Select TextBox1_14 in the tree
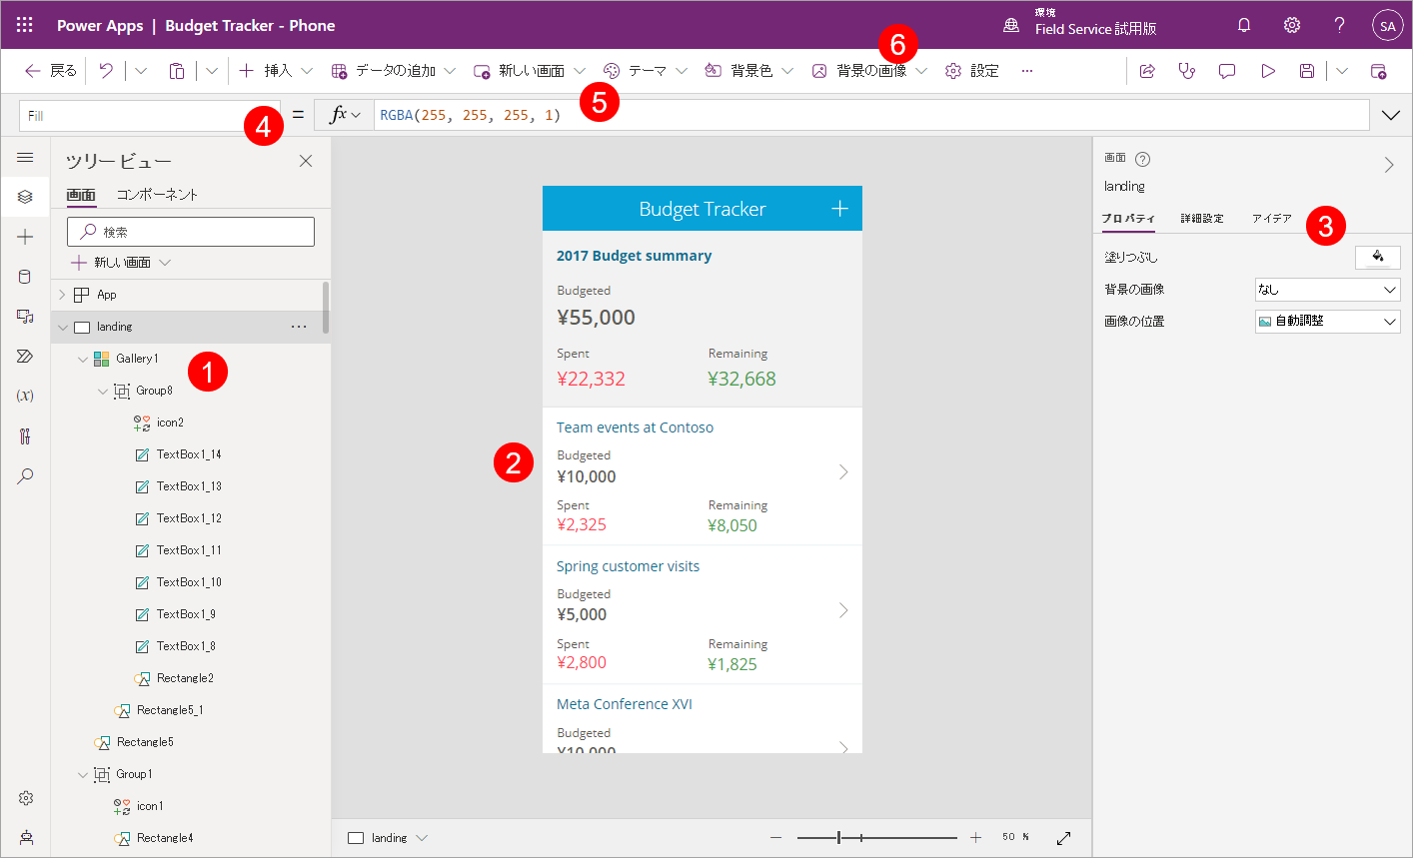The height and width of the screenshot is (858, 1413). click(189, 454)
